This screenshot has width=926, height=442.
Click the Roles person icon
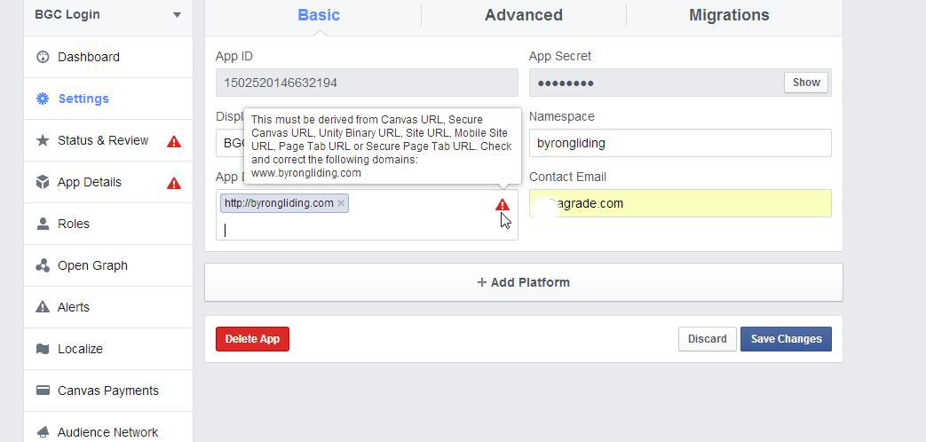(x=43, y=224)
